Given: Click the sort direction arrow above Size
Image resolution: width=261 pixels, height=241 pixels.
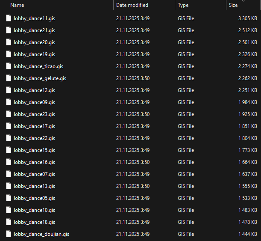Looking at the screenshot, I should (x=243, y=1).
